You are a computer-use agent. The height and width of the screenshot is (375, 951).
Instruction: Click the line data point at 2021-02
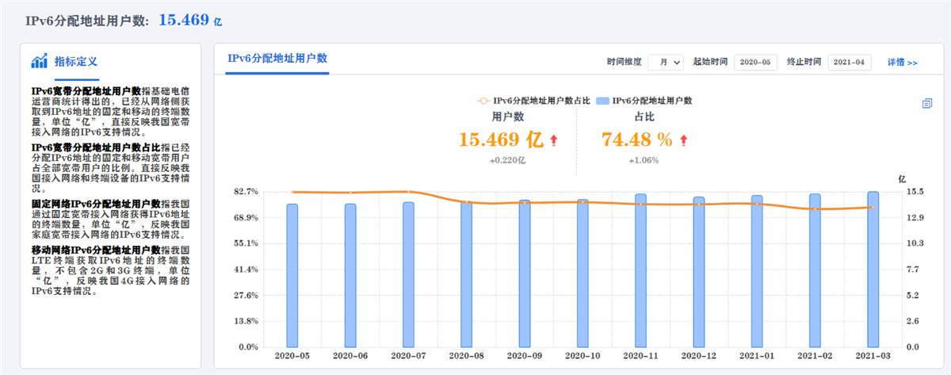[815, 209]
